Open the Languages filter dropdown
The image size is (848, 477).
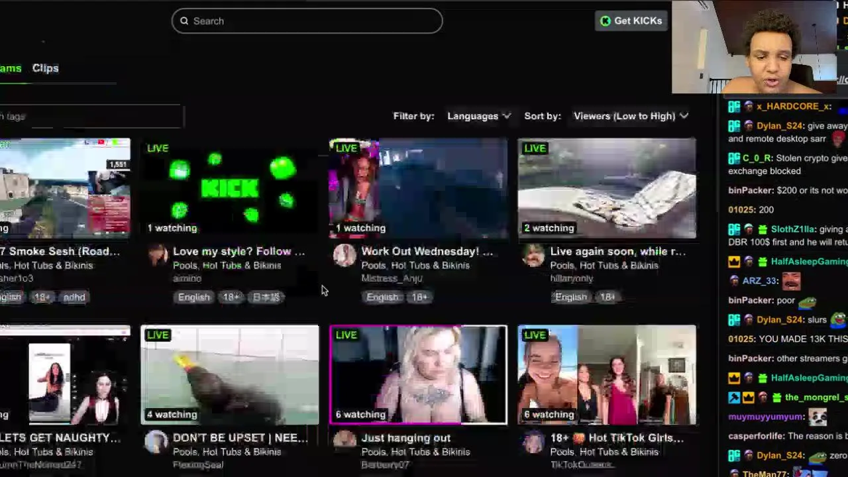pyautogui.click(x=479, y=116)
